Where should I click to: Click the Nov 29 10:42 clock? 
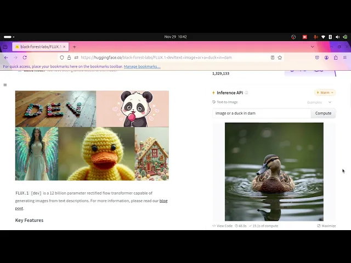pyautogui.click(x=175, y=37)
